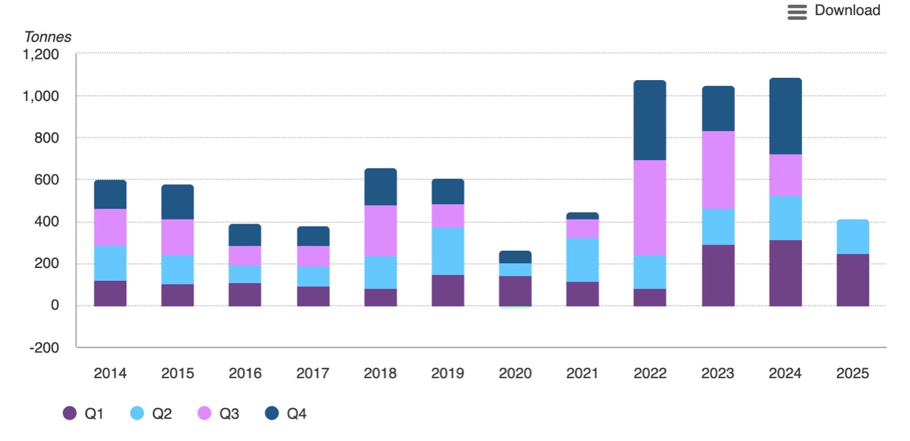Select the 2024 Q2 light blue segment
This screenshot has width=910, height=441.
[x=786, y=218]
